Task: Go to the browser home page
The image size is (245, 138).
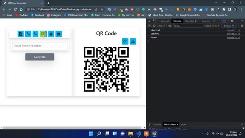Action: tap(21, 9)
